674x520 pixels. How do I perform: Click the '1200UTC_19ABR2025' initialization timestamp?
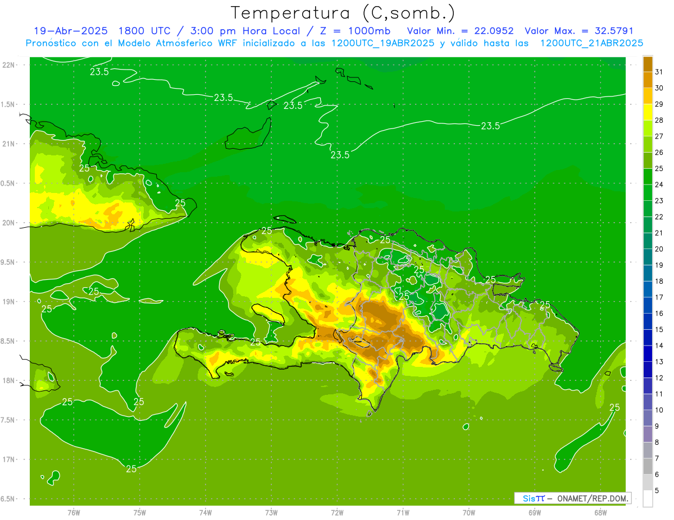pyautogui.click(x=383, y=43)
